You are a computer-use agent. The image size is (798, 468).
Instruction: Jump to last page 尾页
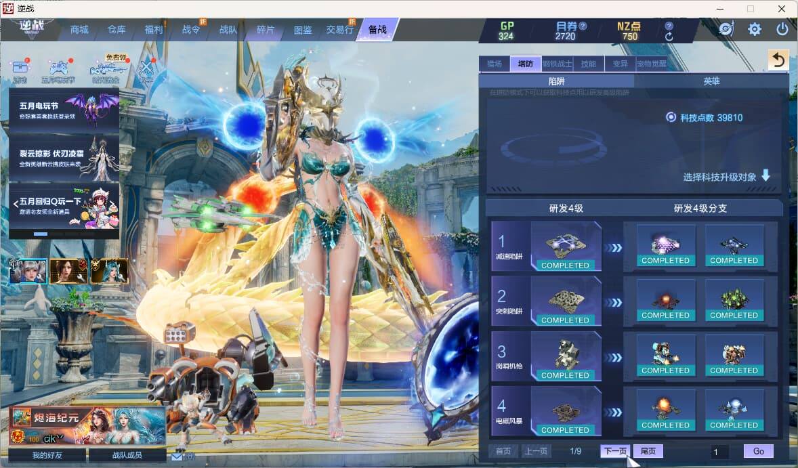[648, 450]
